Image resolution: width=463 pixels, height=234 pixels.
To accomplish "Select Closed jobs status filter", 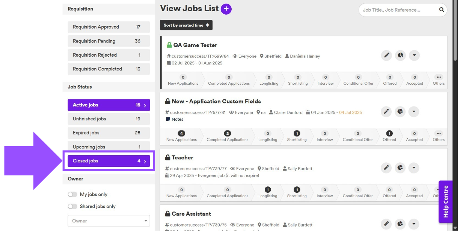I will (109, 161).
